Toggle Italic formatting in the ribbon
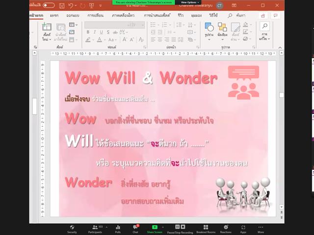This screenshot has height=235, width=314. [95, 32]
